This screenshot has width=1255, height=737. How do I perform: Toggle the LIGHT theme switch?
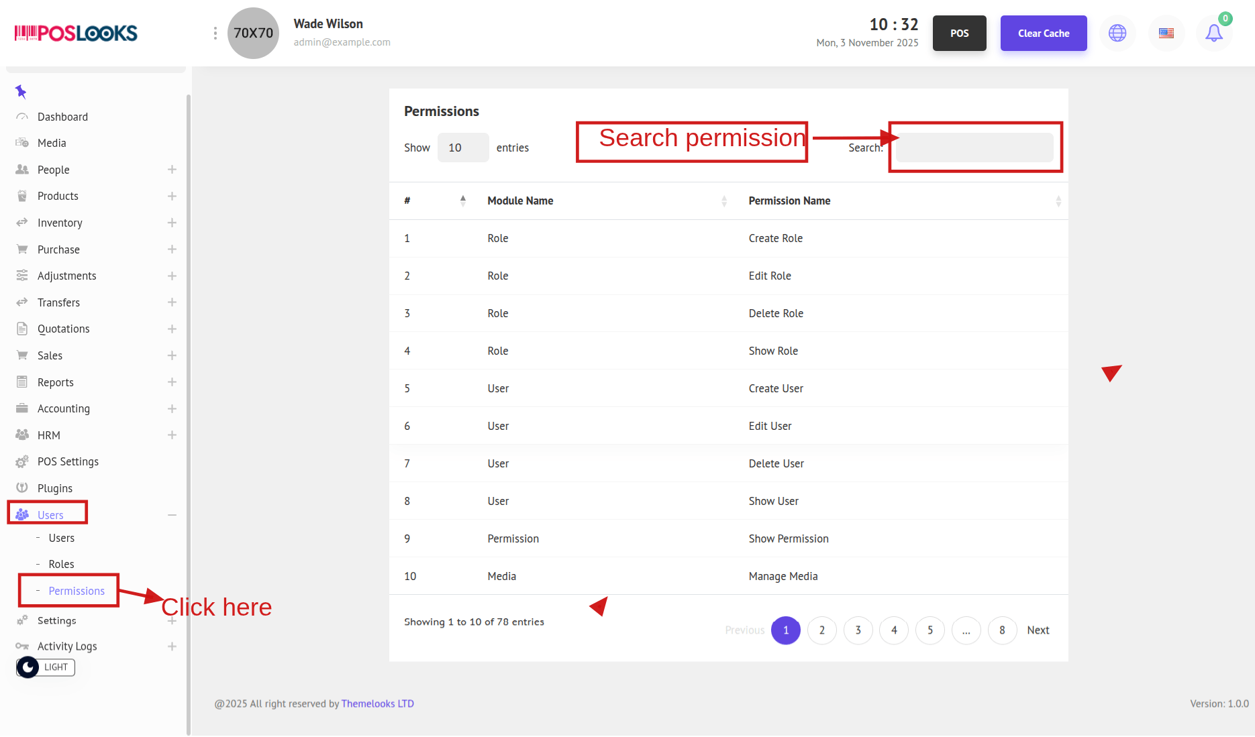tap(46, 667)
